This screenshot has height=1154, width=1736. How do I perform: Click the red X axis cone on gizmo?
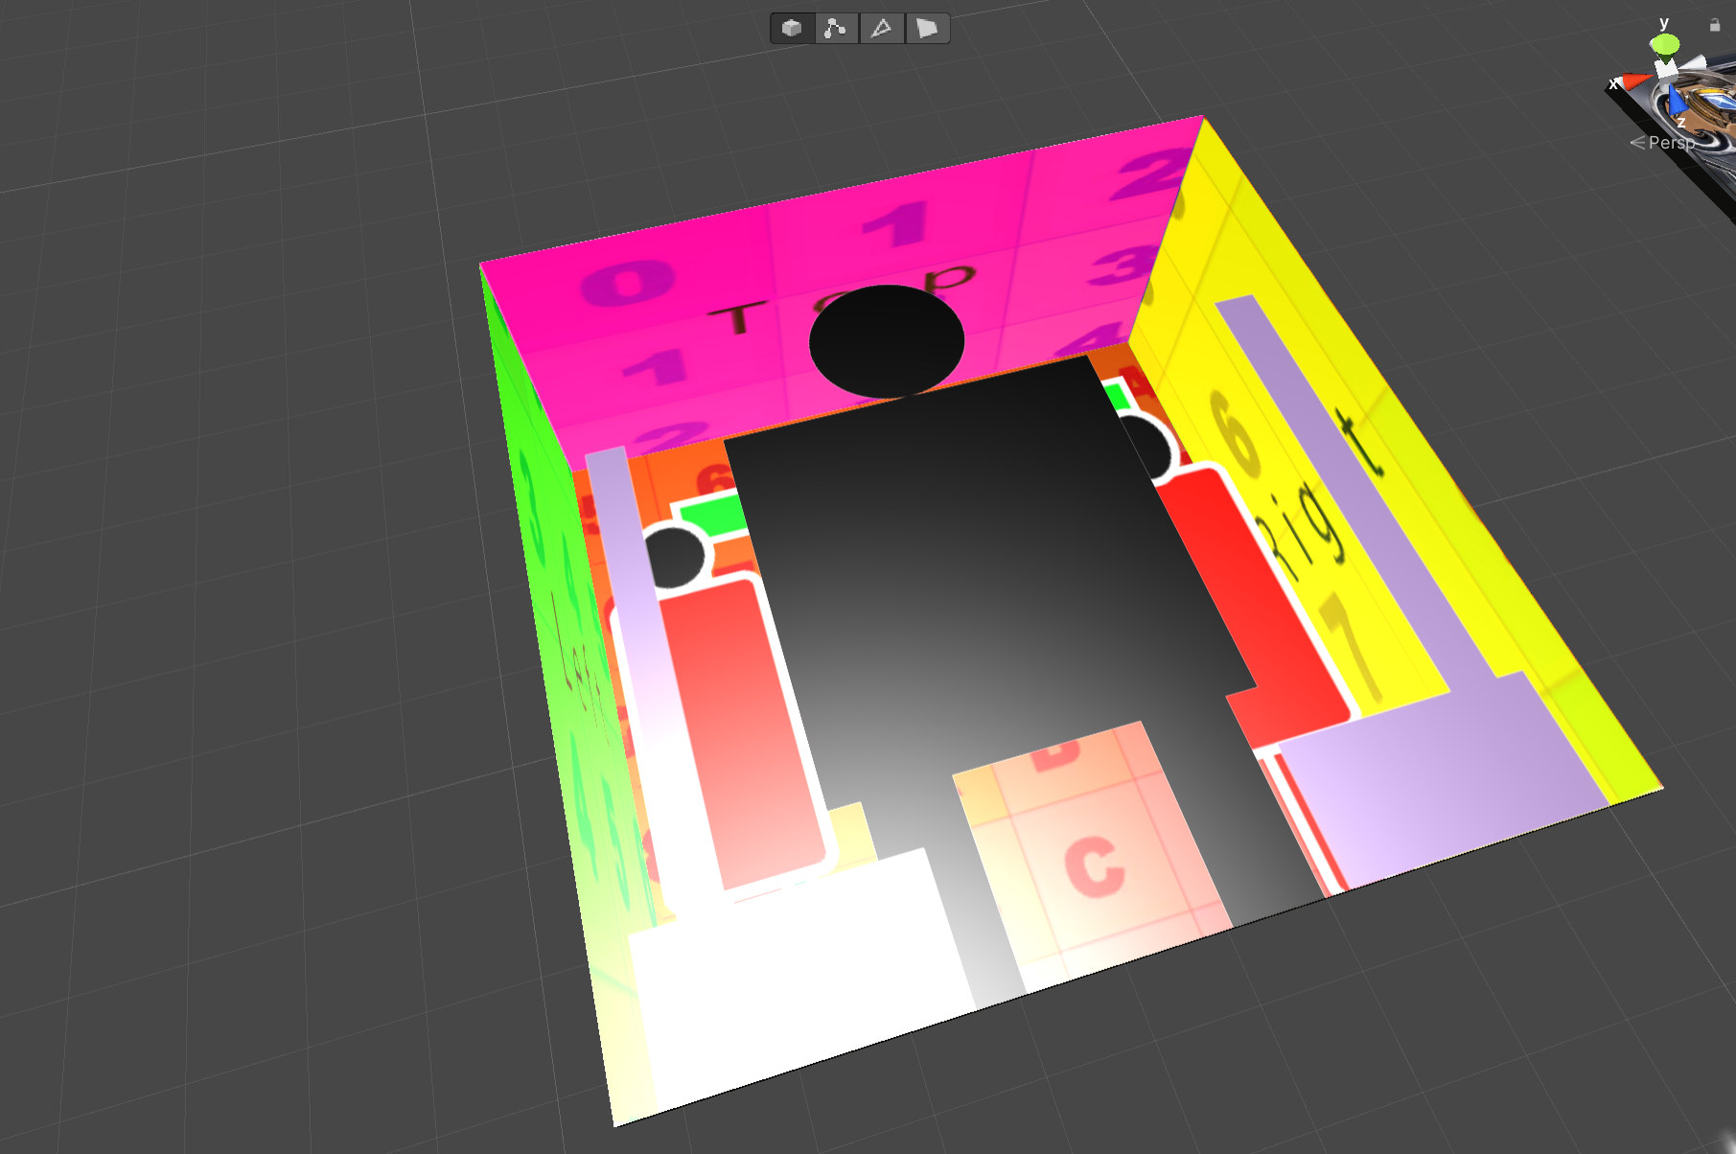pyautogui.click(x=1635, y=81)
